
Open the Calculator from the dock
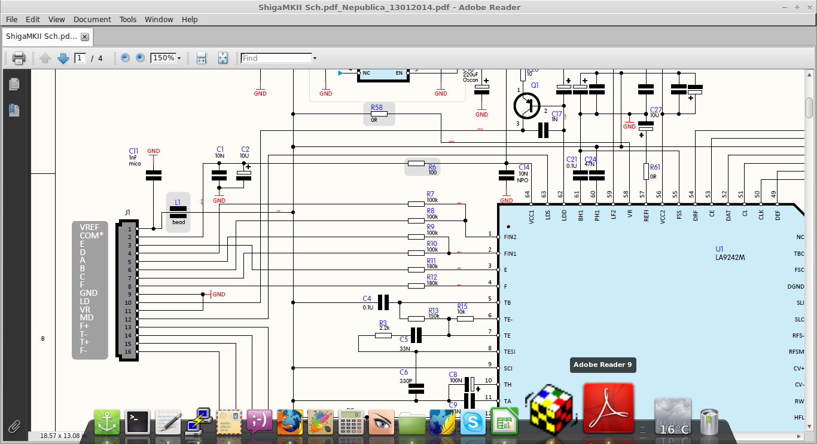point(351,422)
